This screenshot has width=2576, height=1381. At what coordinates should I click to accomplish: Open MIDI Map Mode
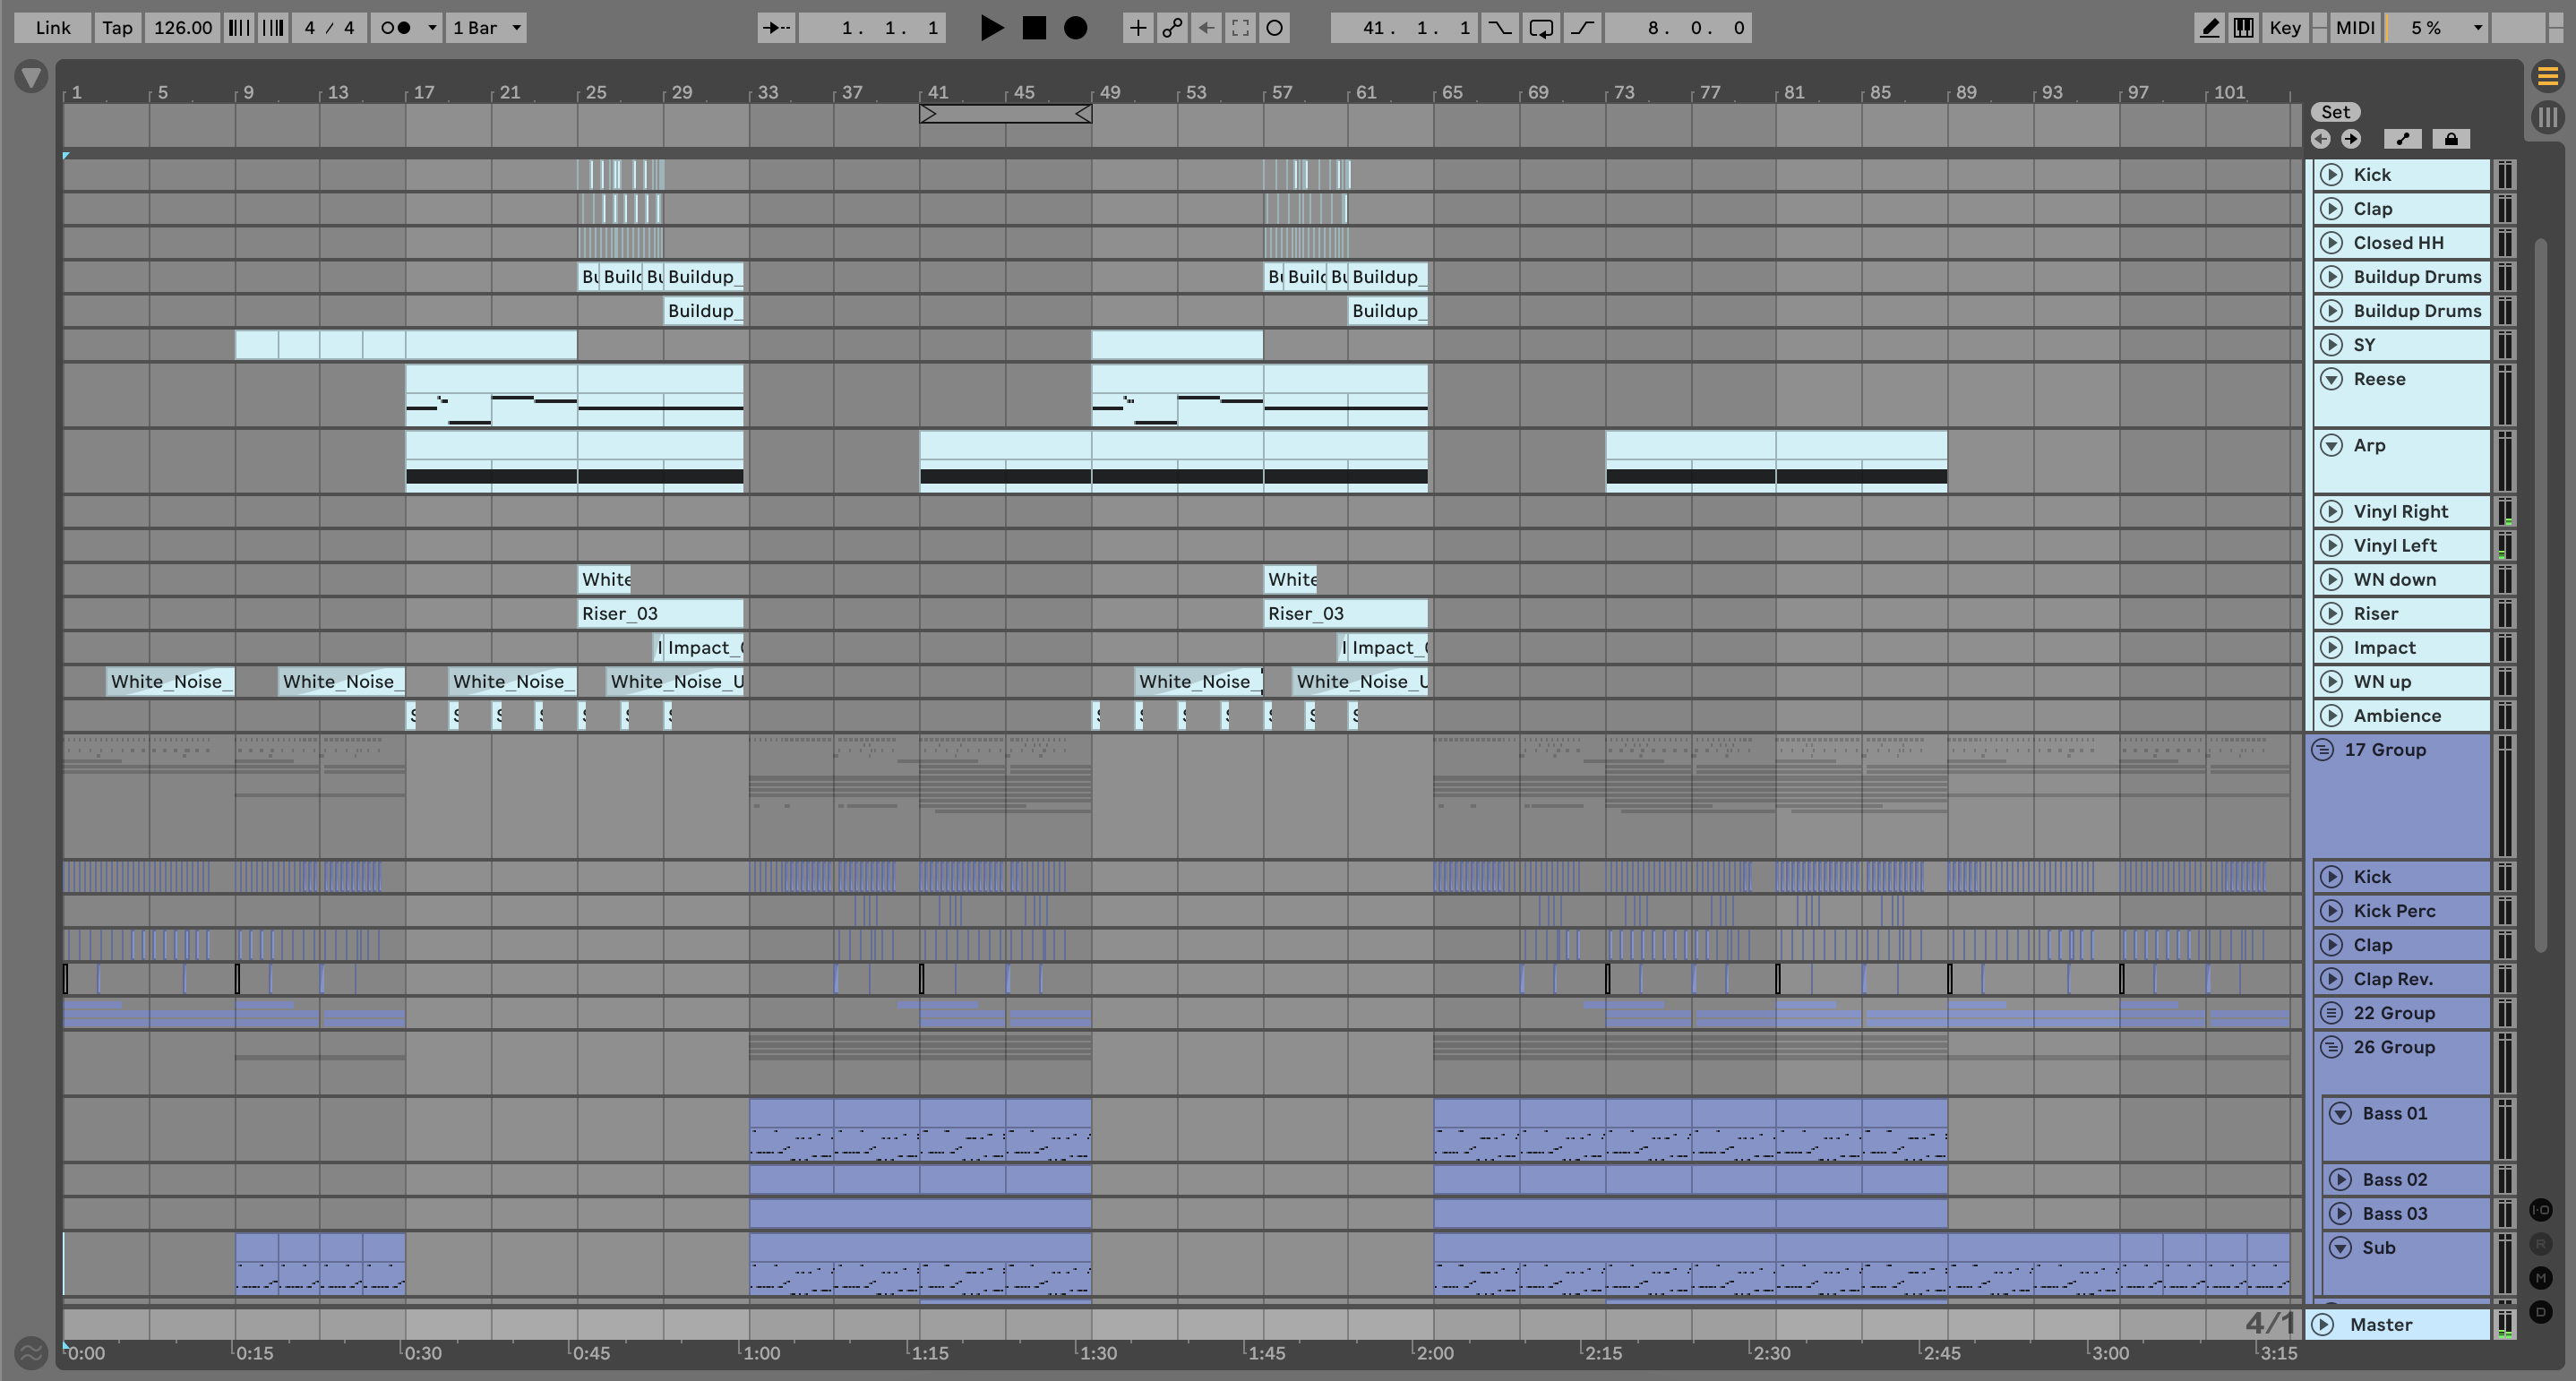pos(2354,28)
